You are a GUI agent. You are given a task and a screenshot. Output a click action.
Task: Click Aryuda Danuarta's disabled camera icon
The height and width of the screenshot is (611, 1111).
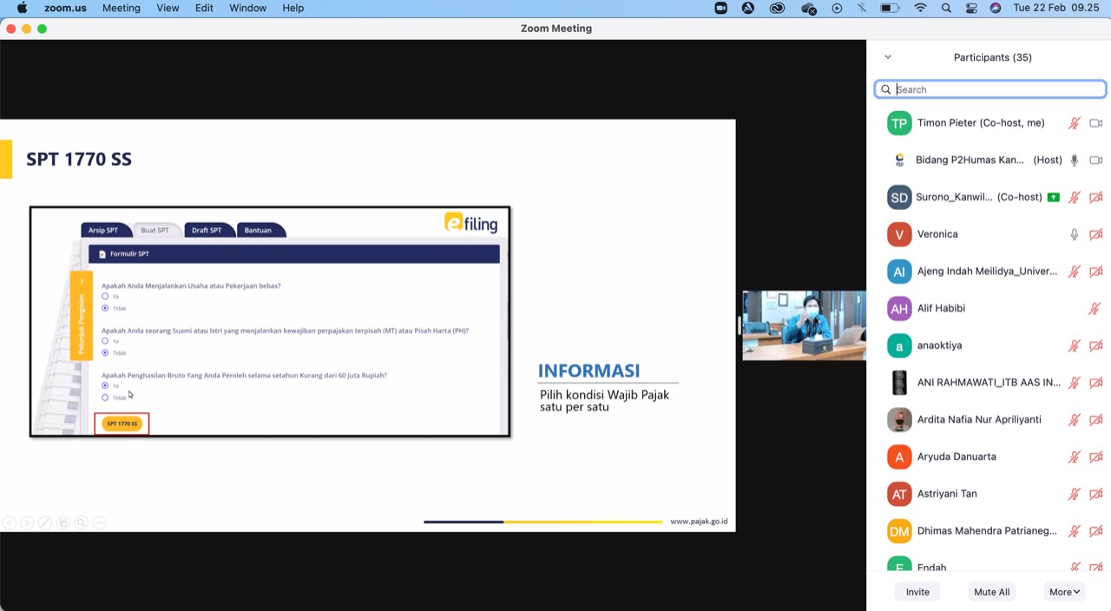1095,457
